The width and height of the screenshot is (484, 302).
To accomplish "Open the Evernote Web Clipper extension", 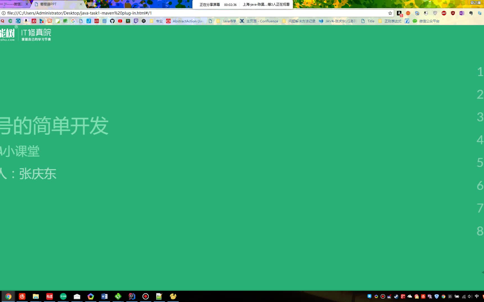I will (471, 13).
